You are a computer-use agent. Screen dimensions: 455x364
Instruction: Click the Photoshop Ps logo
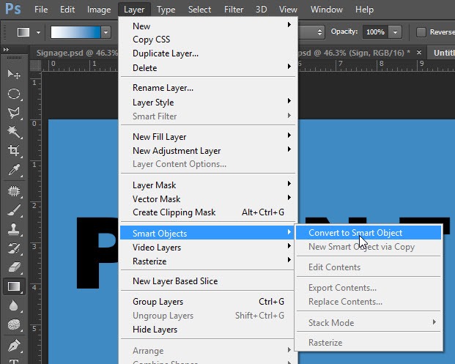(x=13, y=9)
